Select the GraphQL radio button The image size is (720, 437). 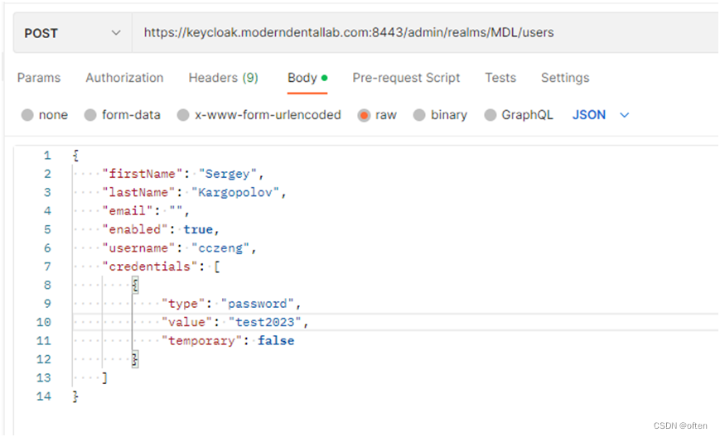490,115
